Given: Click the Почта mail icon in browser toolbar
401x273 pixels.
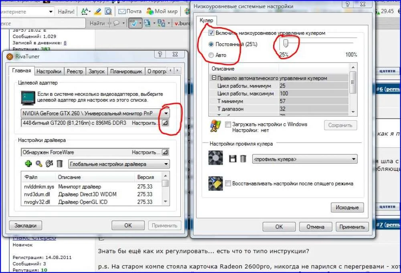Looking at the screenshot, I should point(122,11).
